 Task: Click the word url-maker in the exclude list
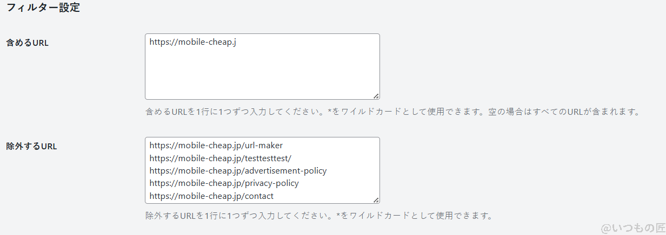(x=264, y=145)
